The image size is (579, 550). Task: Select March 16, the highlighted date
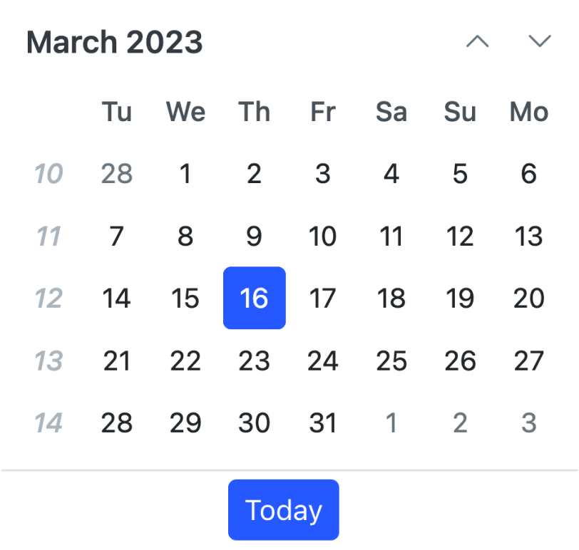pos(254,298)
